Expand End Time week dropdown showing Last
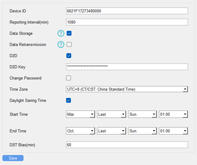Viewport: 197px width, 165px height. (111, 131)
